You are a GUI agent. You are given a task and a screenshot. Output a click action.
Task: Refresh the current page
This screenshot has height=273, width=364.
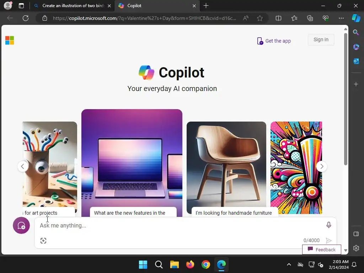point(26,18)
